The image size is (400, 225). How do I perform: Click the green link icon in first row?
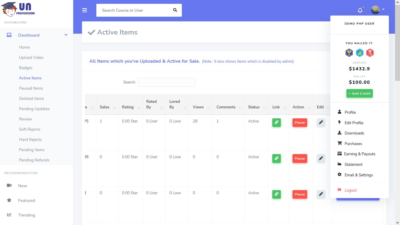tap(276, 122)
